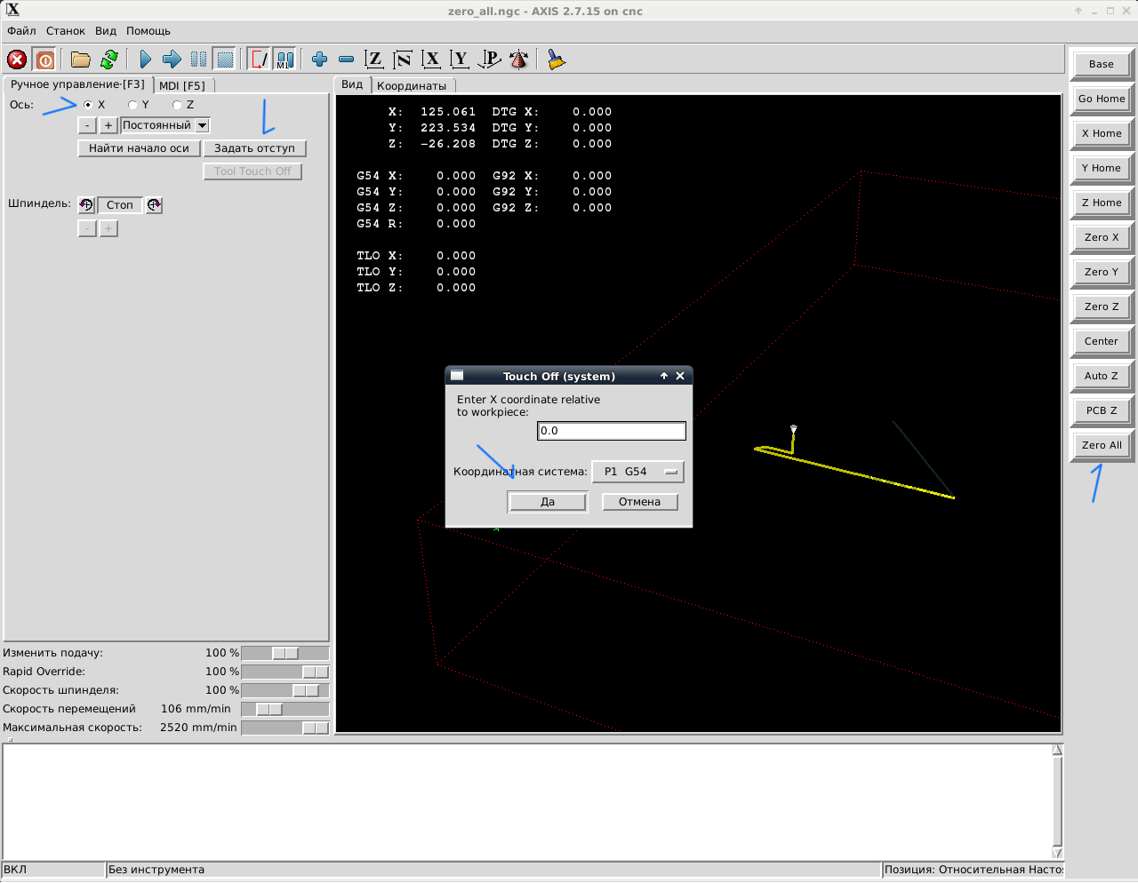
Task: Reload the current file via green arrows
Action: coord(109,60)
